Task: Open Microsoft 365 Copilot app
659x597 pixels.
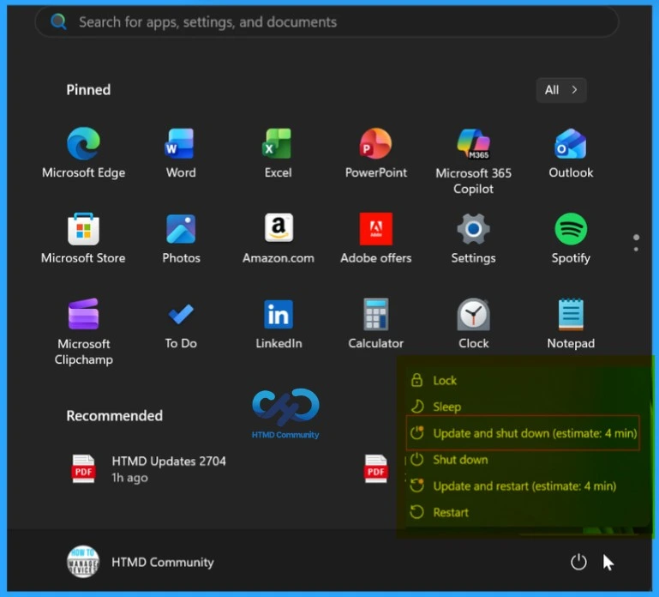Action: pyautogui.click(x=473, y=161)
